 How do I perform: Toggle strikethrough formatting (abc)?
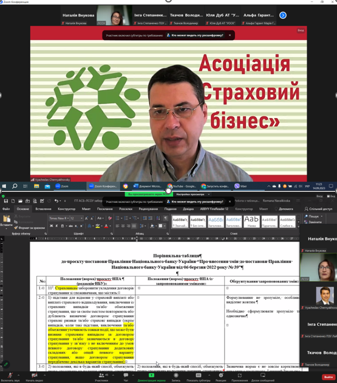click(70, 226)
